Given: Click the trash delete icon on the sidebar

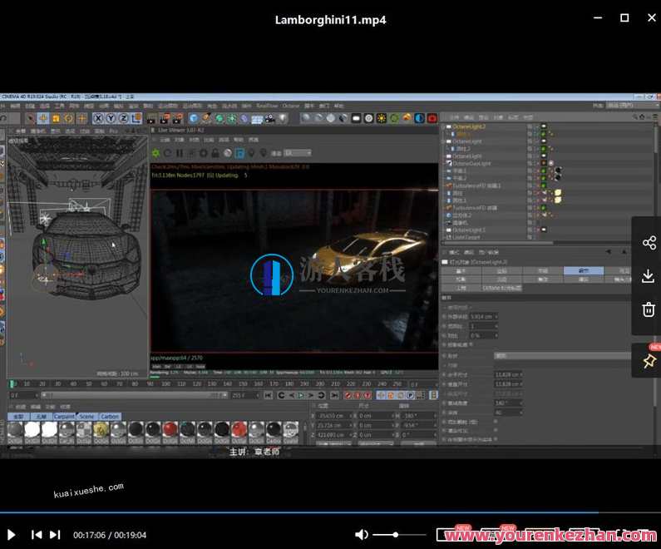Looking at the screenshot, I should point(649,309).
